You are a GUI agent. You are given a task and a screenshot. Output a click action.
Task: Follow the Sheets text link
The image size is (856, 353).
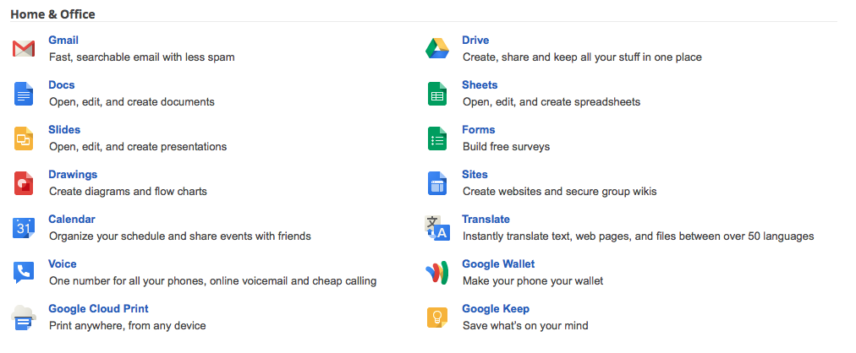pyautogui.click(x=480, y=85)
